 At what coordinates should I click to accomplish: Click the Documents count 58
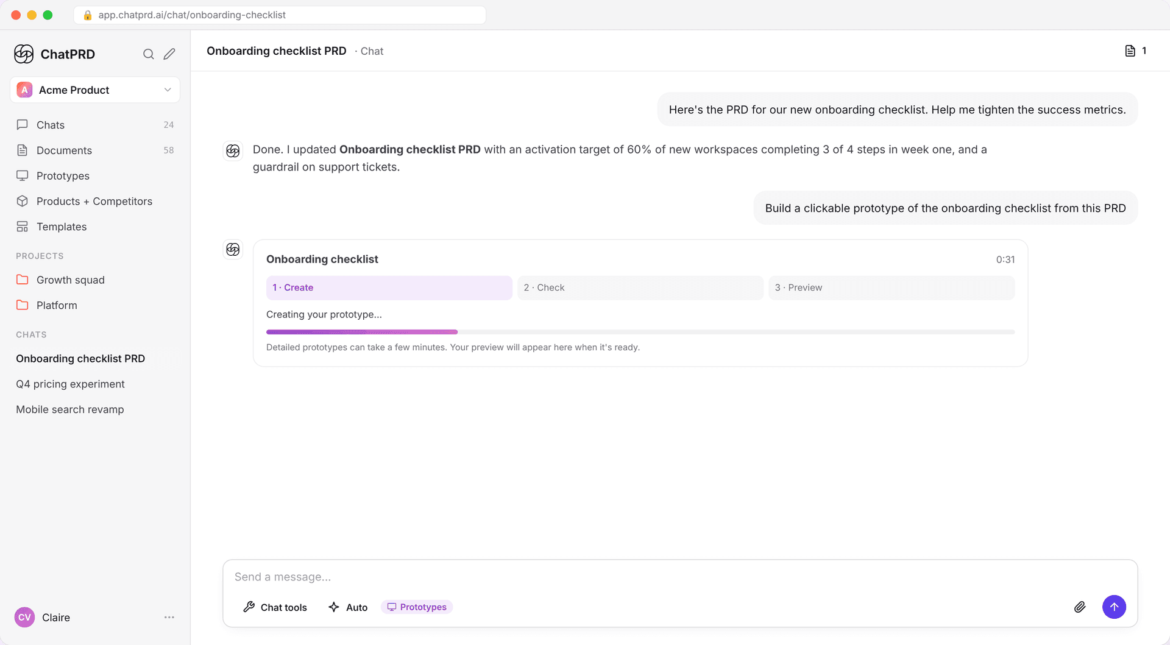point(169,150)
